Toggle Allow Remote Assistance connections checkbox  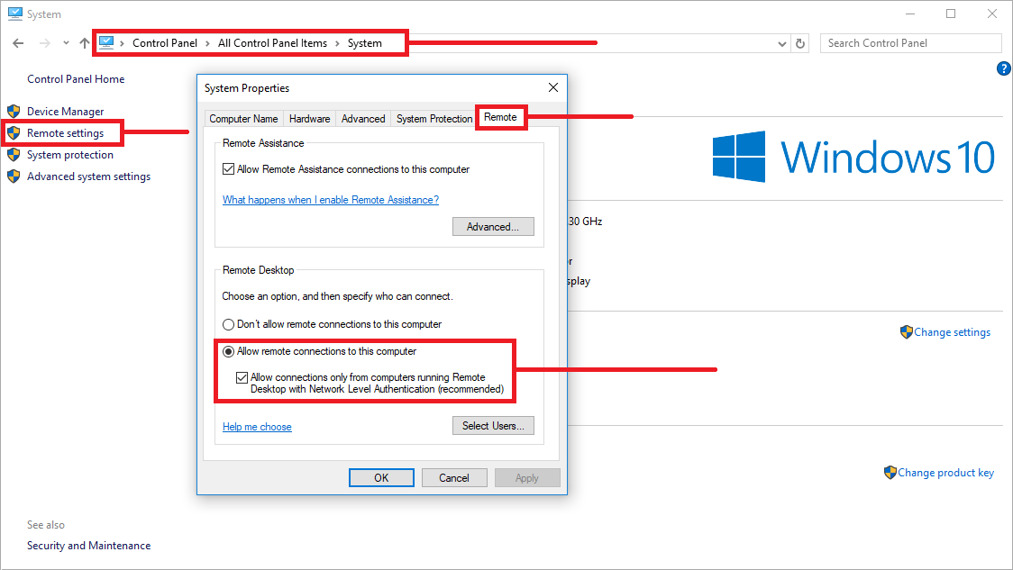[228, 169]
